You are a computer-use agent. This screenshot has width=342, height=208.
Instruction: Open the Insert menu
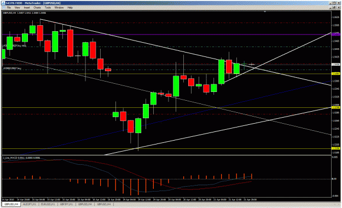point(27,8)
